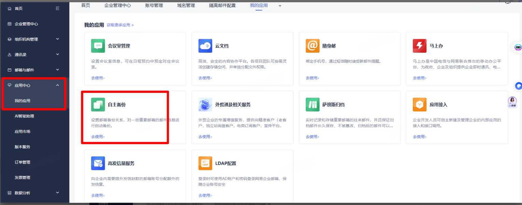
Task: Open the 外贸通及相关服务 icon
Action: point(205,105)
